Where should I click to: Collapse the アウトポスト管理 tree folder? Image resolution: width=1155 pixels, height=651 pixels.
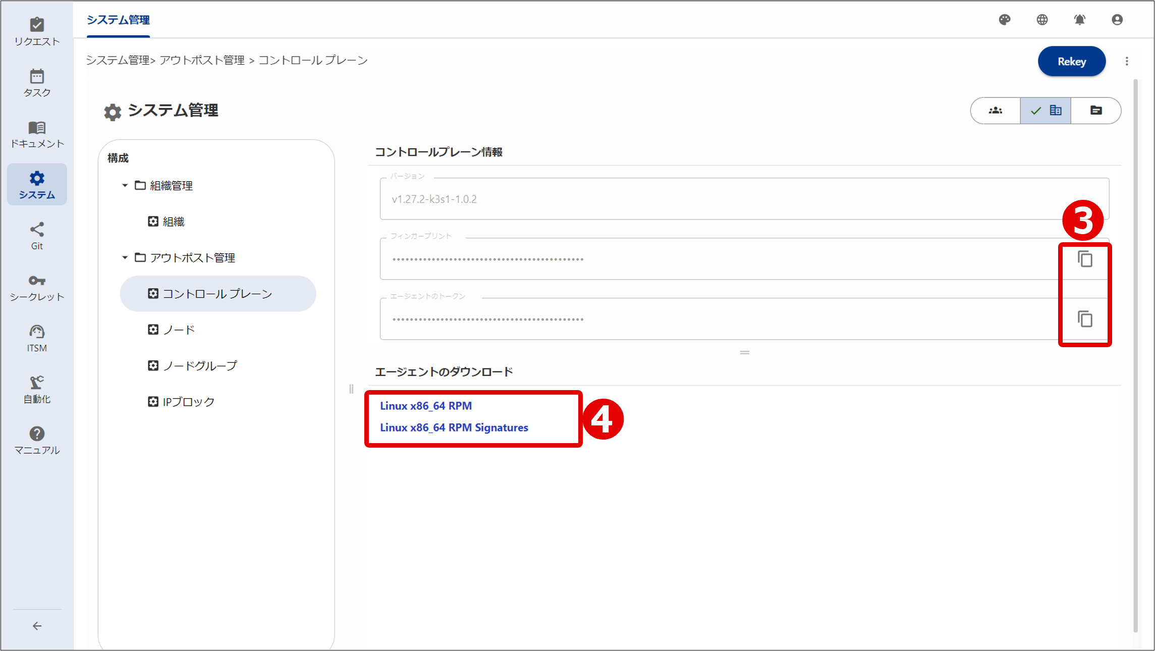pos(125,258)
